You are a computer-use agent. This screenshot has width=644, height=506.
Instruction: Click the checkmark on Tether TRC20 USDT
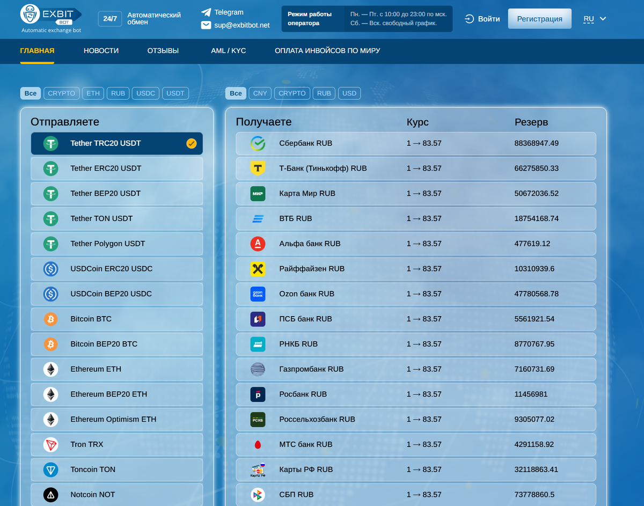click(x=192, y=143)
